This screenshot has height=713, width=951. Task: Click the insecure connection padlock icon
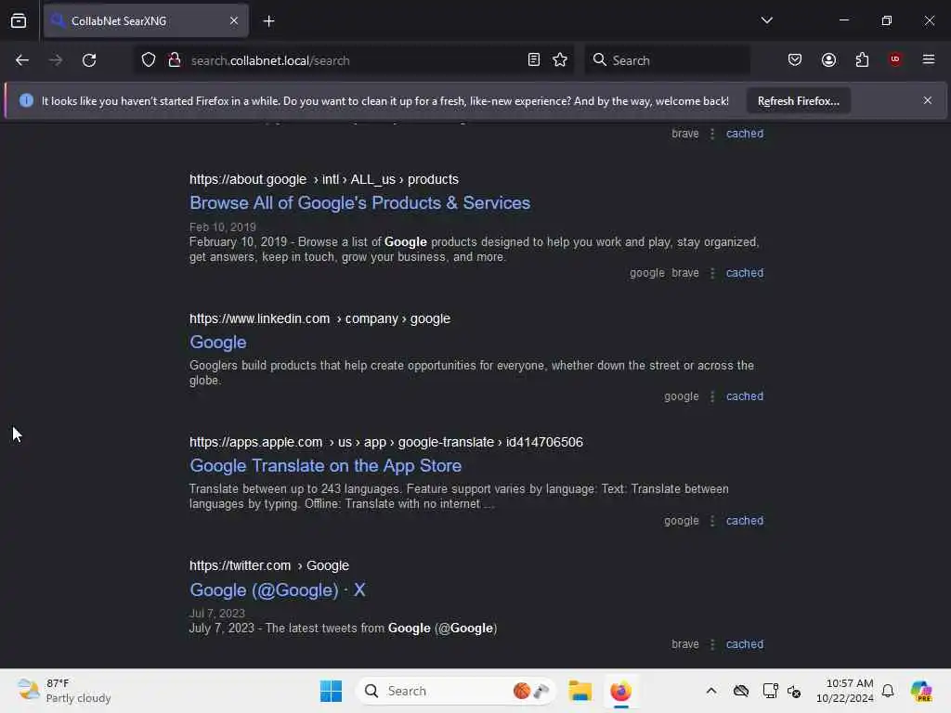pos(175,60)
